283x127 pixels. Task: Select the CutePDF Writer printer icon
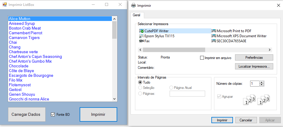[x=141, y=31]
